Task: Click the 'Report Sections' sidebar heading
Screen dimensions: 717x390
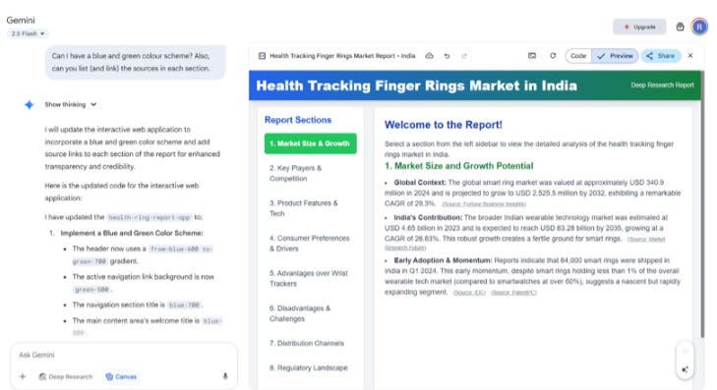Action: coord(298,120)
